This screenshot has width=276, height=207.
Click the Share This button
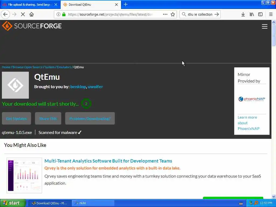[x=48, y=119]
